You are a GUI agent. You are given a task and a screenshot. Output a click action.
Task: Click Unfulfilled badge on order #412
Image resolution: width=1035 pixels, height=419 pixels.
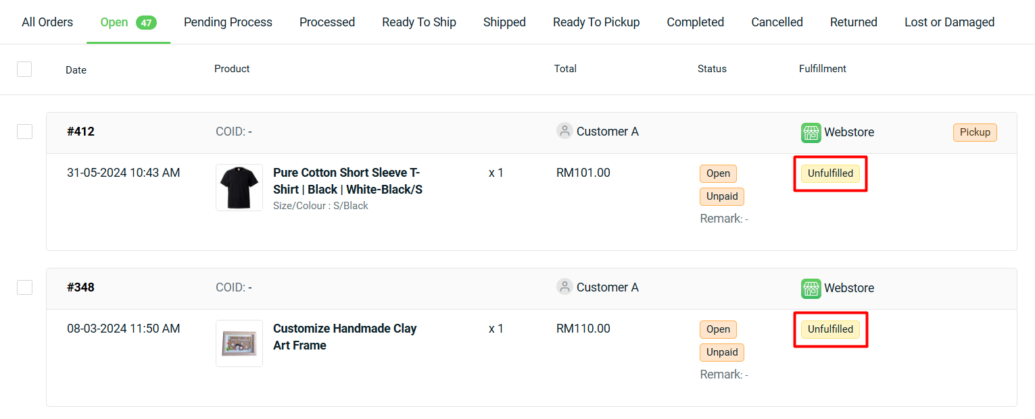(x=830, y=173)
